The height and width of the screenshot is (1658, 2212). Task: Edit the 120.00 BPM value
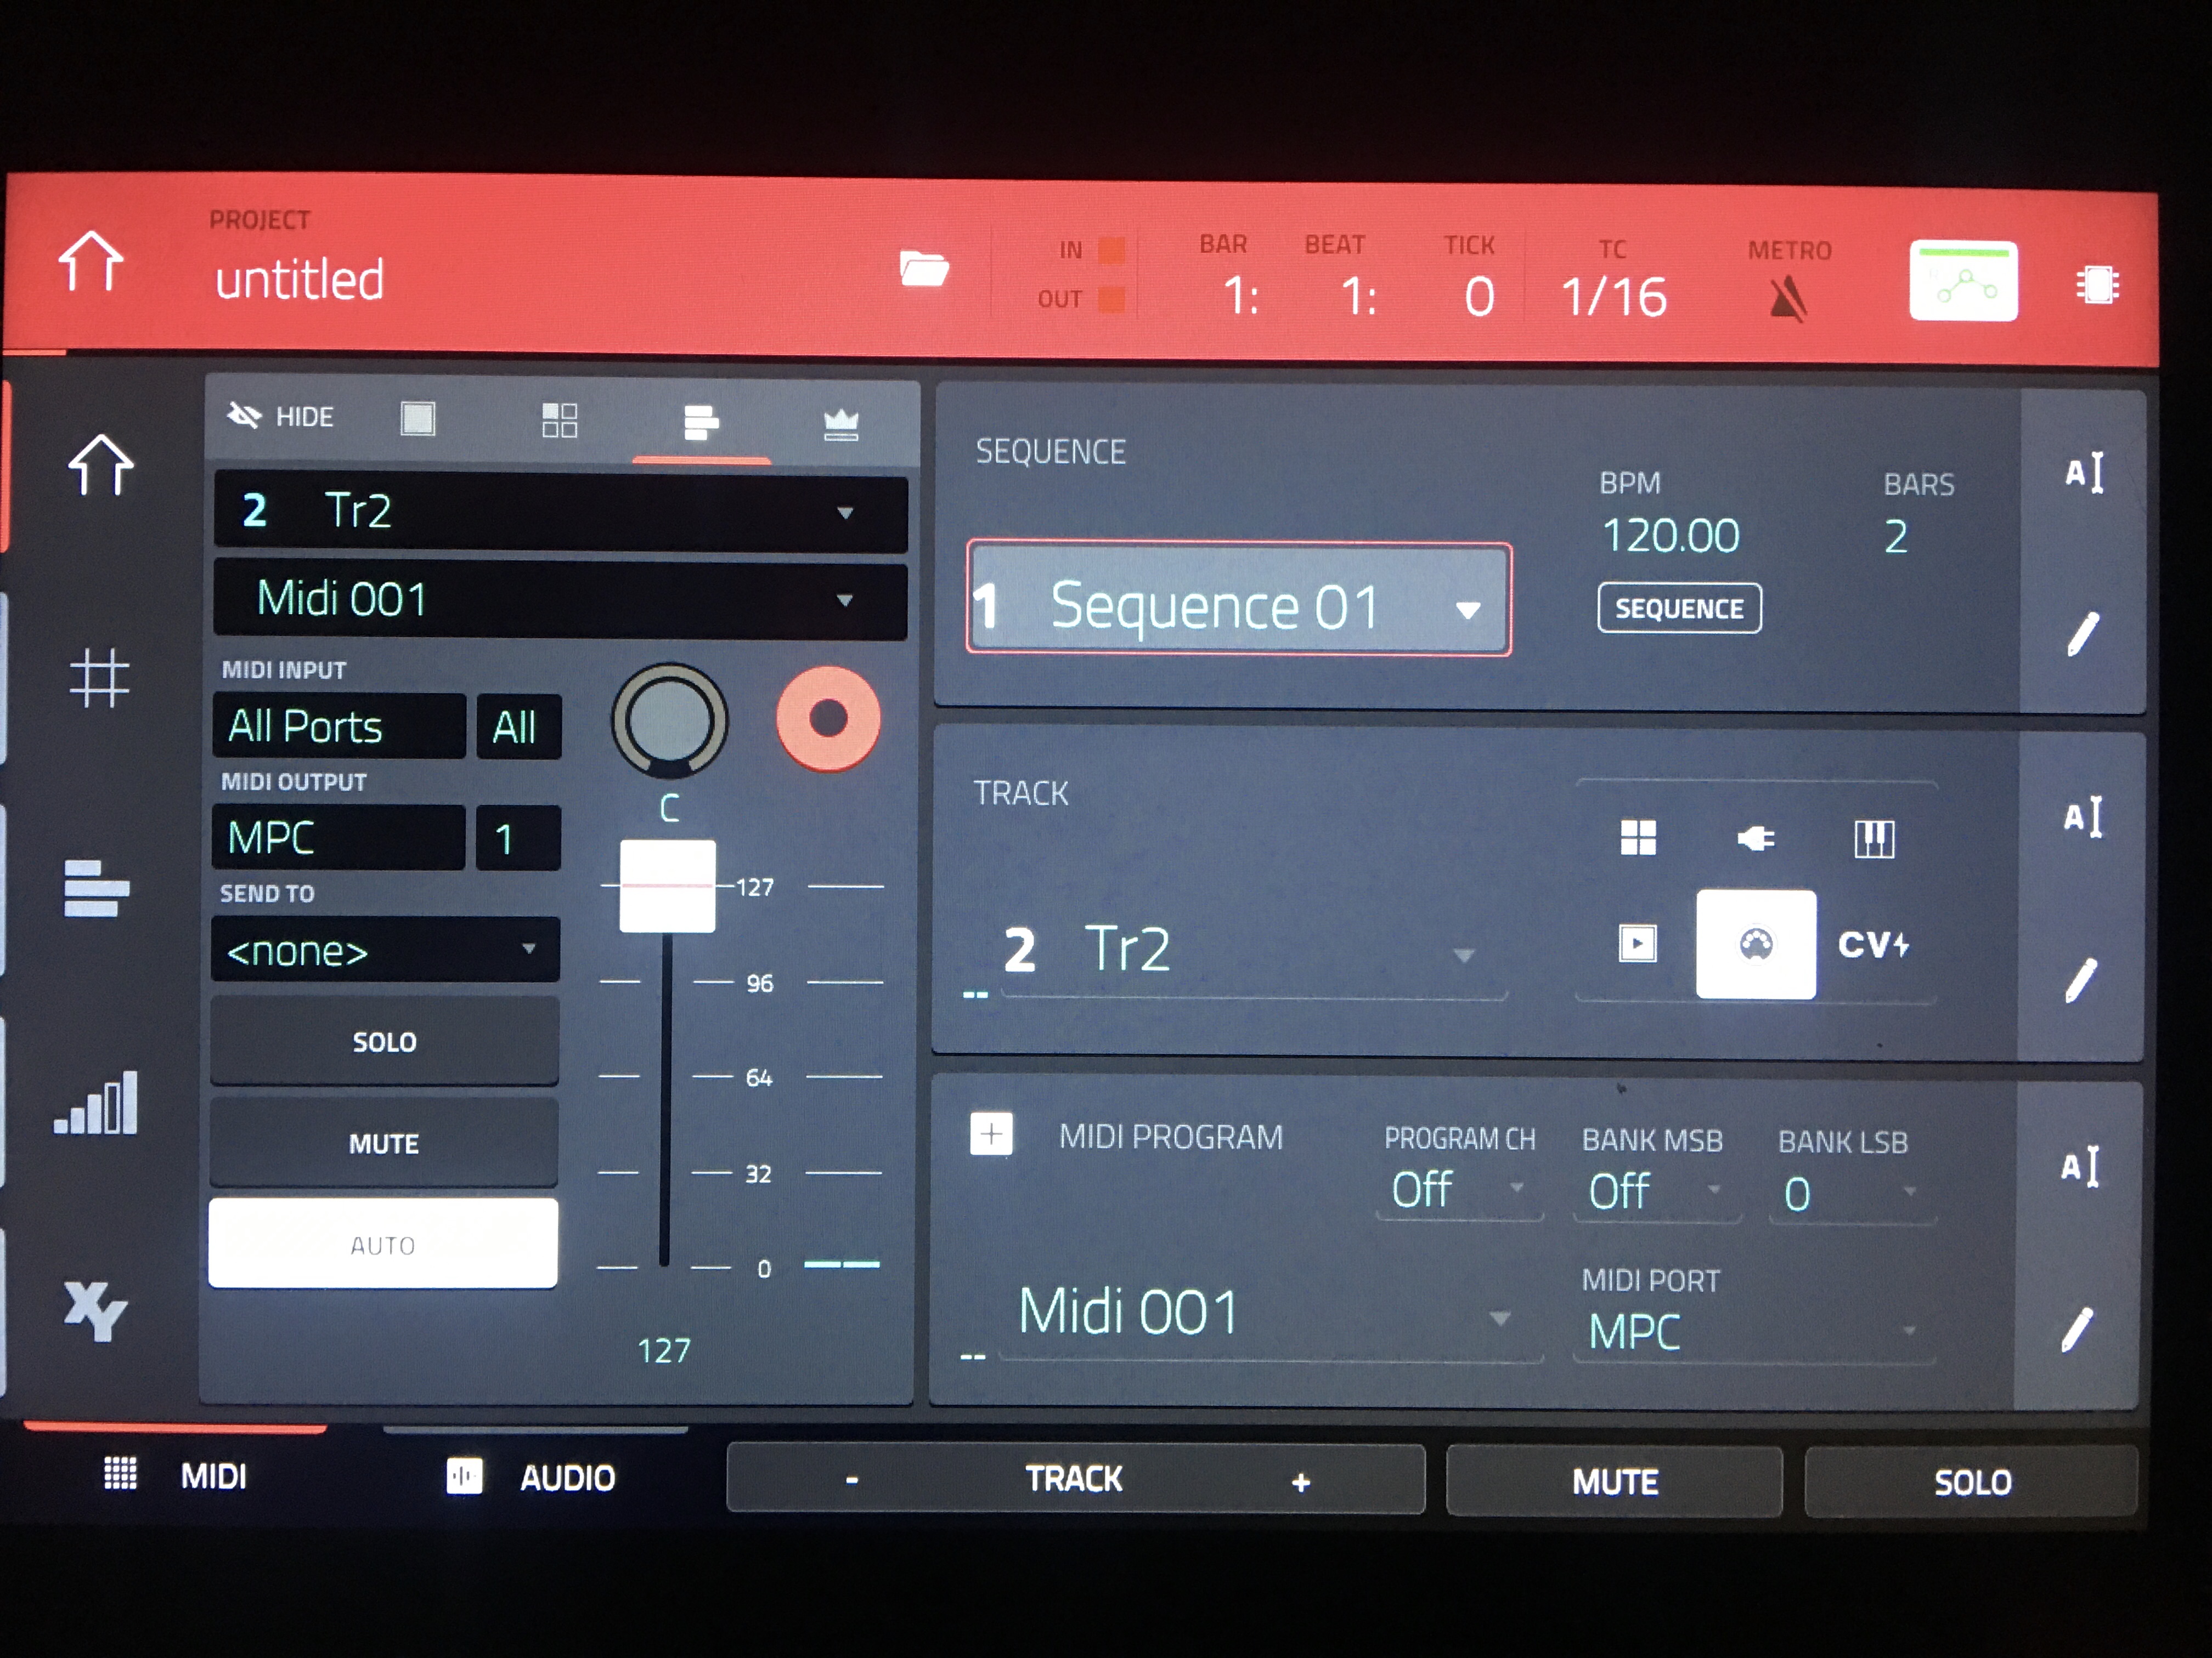tap(1671, 536)
